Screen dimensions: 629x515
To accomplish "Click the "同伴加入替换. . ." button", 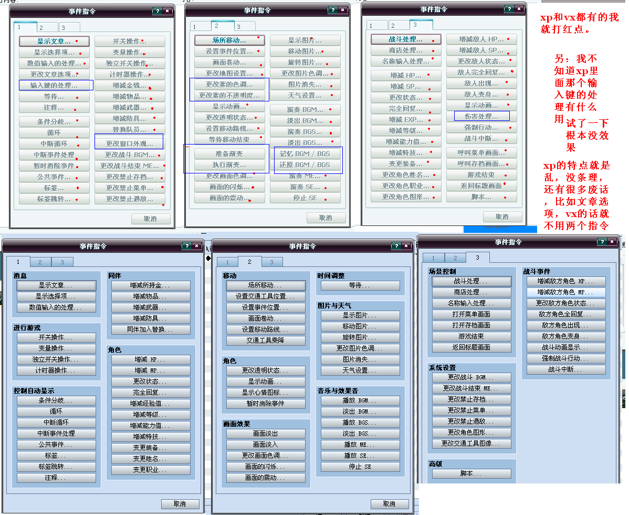I will click(151, 329).
